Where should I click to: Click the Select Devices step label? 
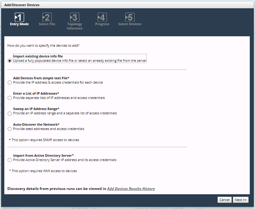(x=130, y=24)
